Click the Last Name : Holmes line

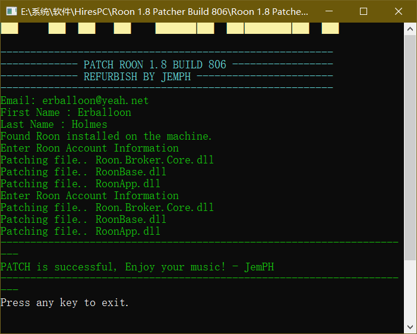click(x=54, y=124)
